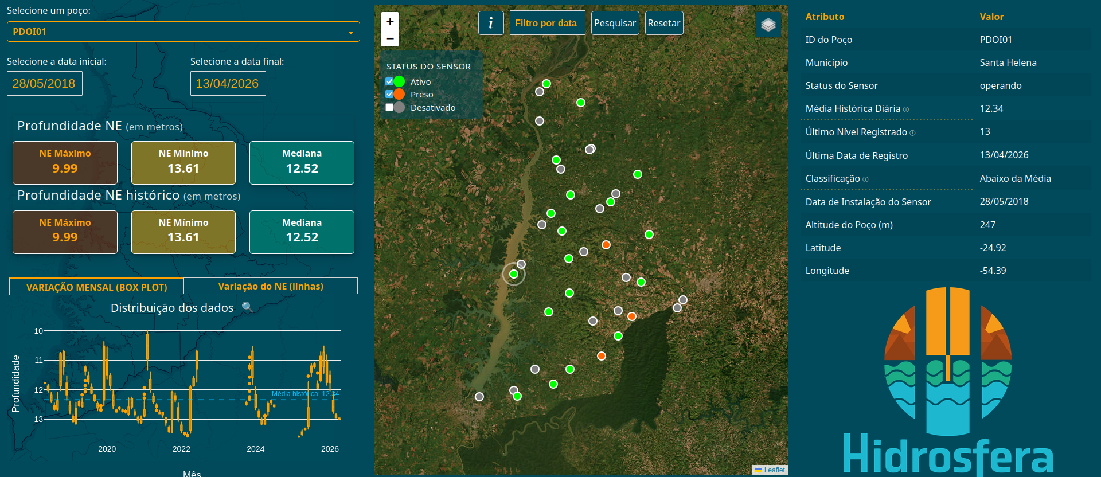Zoom in on the map
The width and height of the screenshot is (1101, 477).
390,21
